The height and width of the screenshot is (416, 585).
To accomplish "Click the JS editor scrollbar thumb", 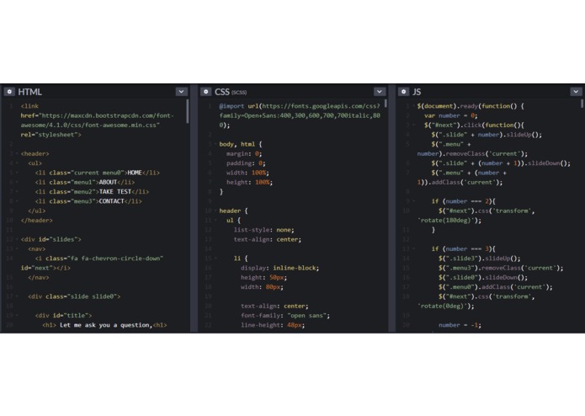I will (582, 104).
